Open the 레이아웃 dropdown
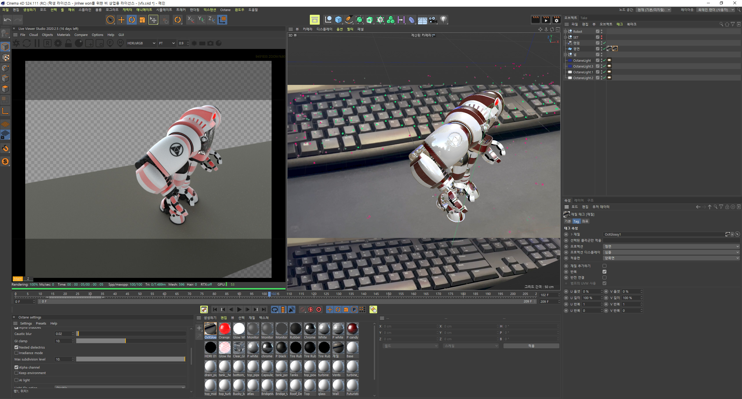 tap(715, 10)
